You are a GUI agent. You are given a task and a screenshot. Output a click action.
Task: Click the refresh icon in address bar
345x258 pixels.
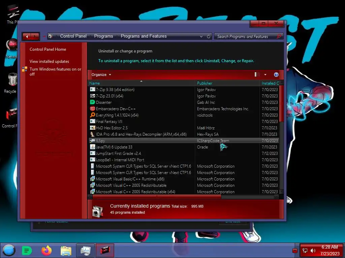(x=209, y=36)
